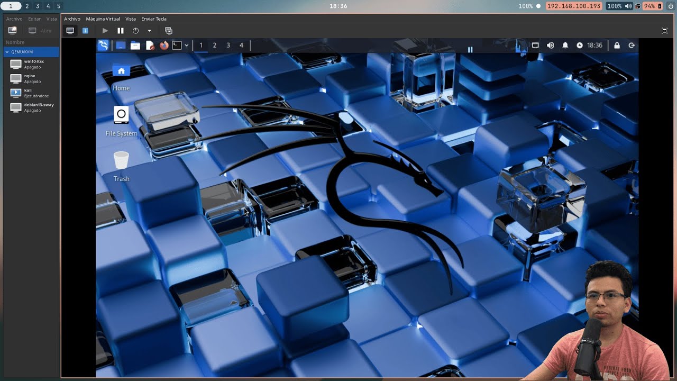Switch to Kali workspace 3
Screen dimensions: 677x381
[228, 46]
